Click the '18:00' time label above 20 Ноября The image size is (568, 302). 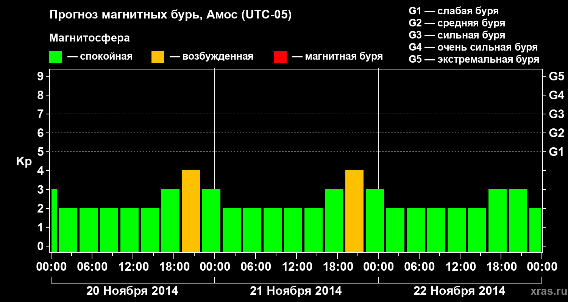pos(175,267)
